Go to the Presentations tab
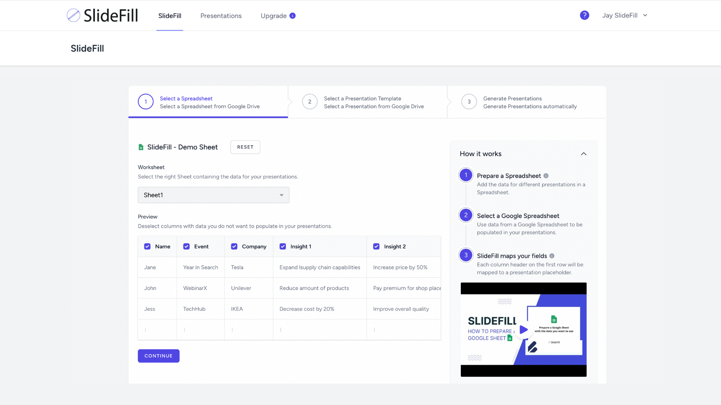Image resolution: width=721 pixels, height=405 pixels. click(221, 16)
